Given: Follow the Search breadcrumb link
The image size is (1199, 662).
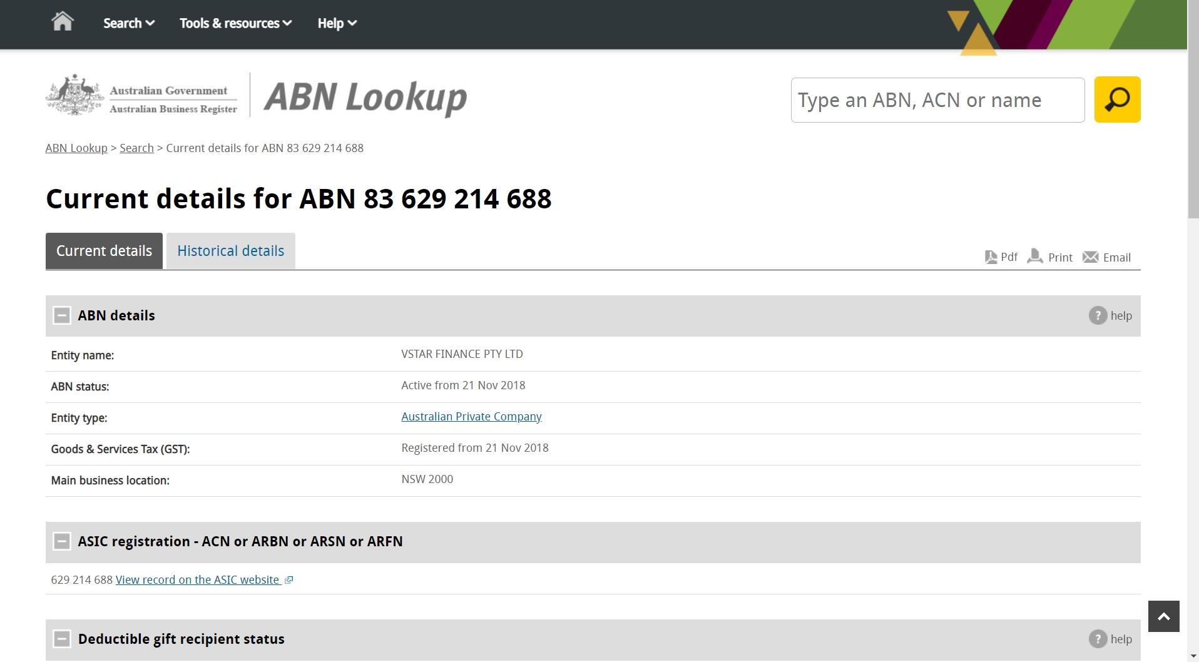Looking at the screenshot, I should pyautogui.click(x=136, y=148).
